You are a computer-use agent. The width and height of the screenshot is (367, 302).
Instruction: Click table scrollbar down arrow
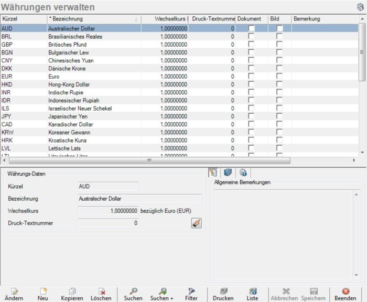tap(362, 153)
